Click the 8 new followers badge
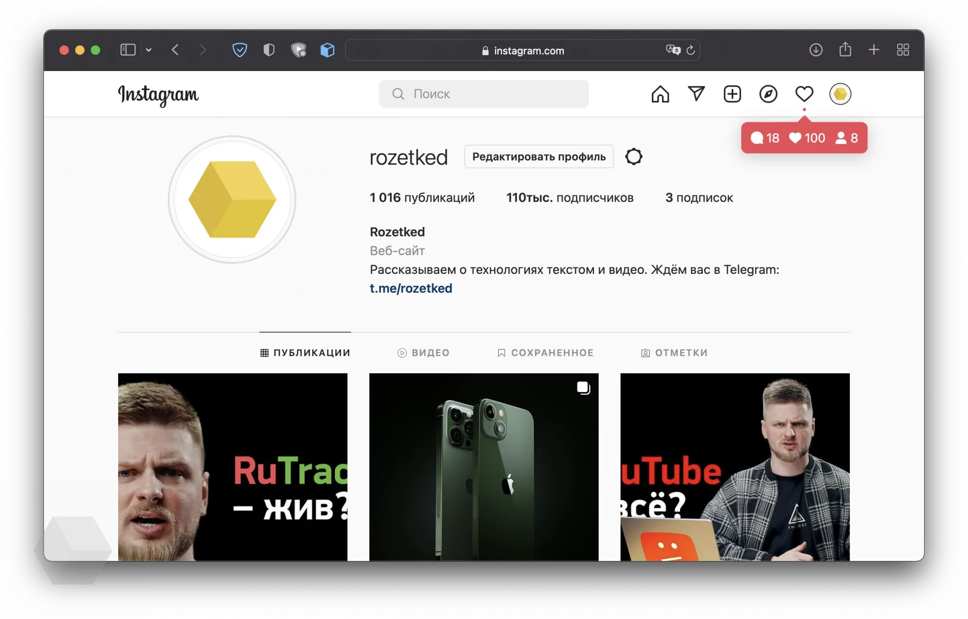Image resolution: width=968 pixels, height=619 pixels. pos(847,138)
